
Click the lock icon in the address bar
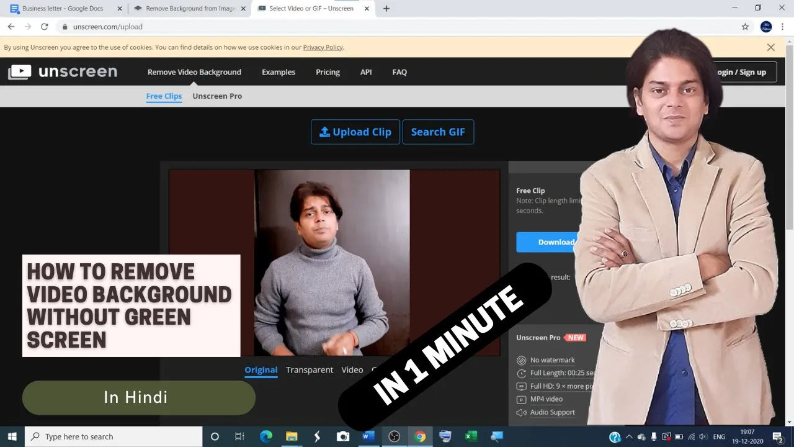click(x=65, y=27)
